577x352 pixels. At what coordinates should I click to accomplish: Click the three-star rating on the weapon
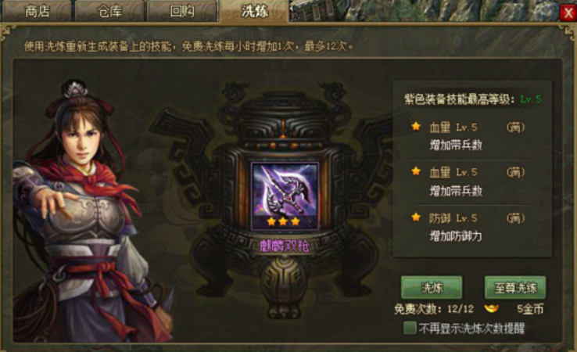(283, 221)
